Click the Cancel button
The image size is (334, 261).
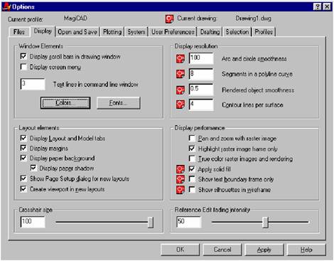click(222, 250)
